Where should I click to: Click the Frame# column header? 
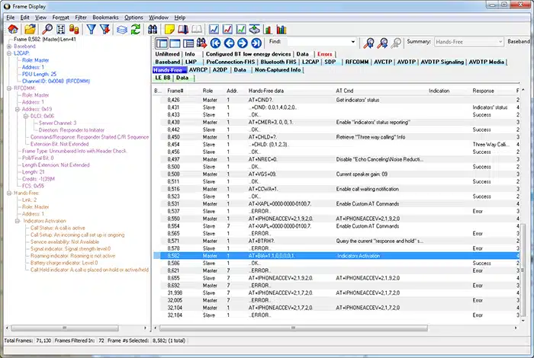[177, 90]
